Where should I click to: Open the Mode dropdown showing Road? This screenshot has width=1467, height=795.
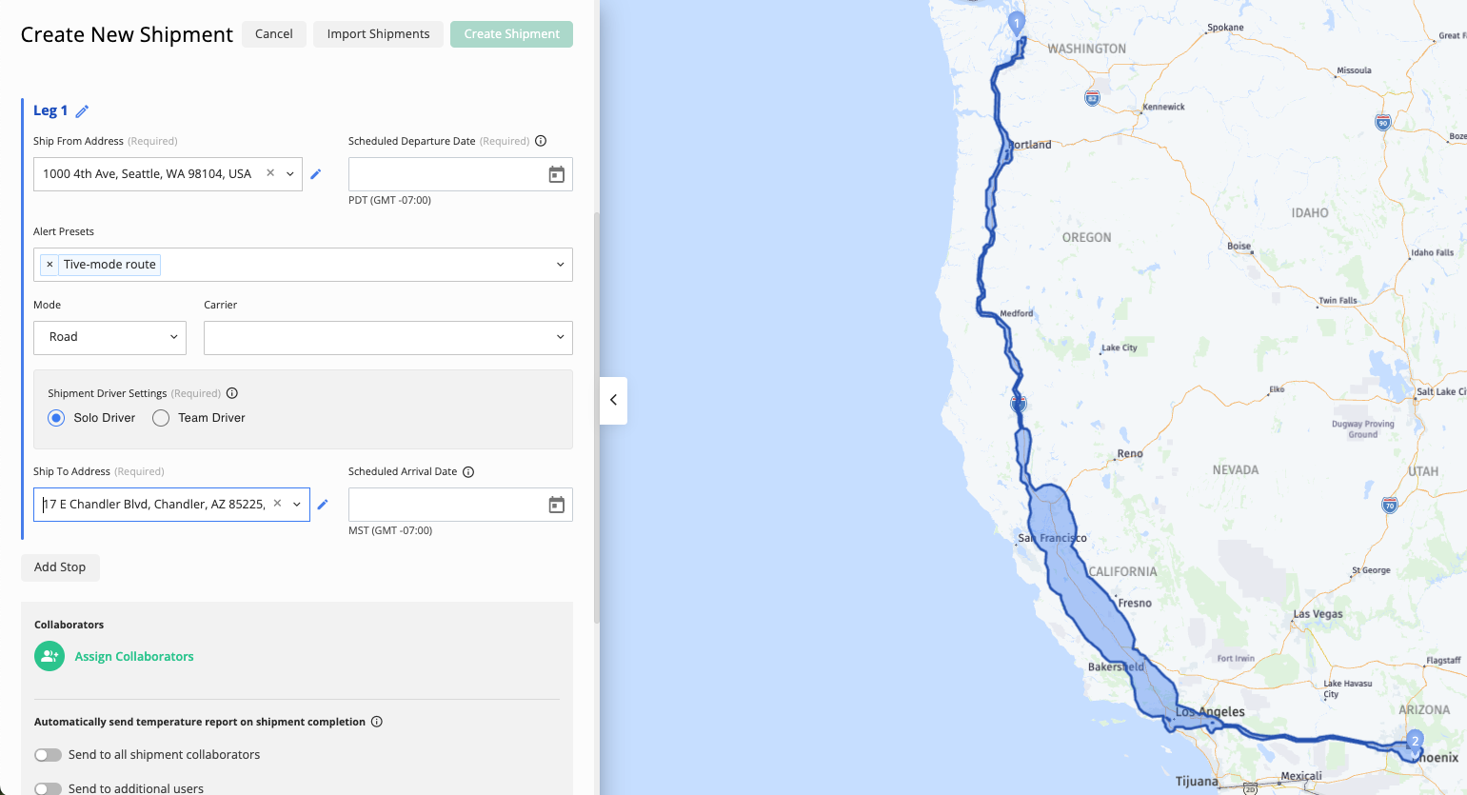click(x=110, y=337)
